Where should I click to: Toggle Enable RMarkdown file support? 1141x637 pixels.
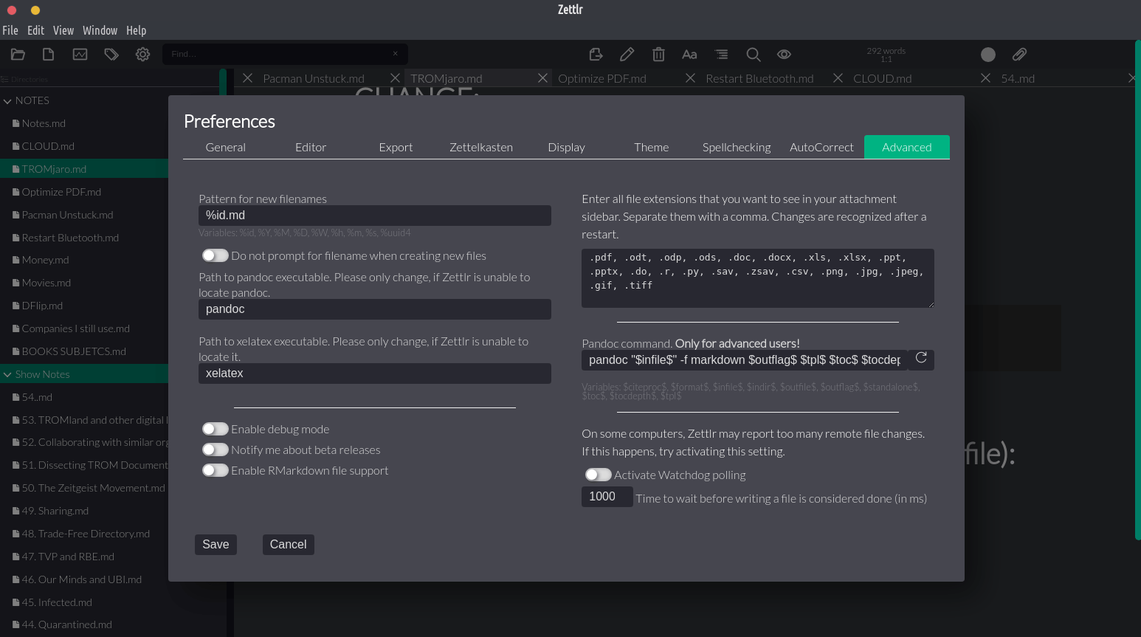[215, 470]
